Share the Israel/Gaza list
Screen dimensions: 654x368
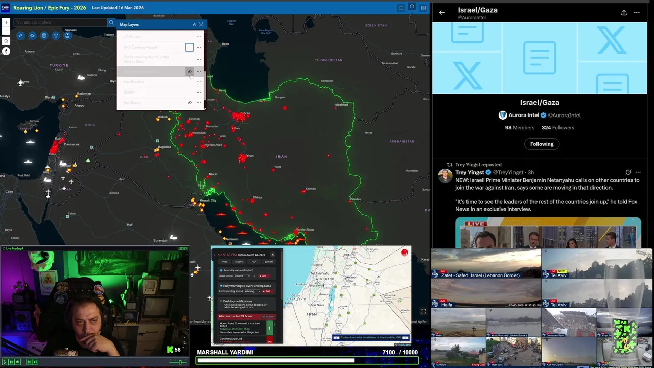tap(624, 13)
